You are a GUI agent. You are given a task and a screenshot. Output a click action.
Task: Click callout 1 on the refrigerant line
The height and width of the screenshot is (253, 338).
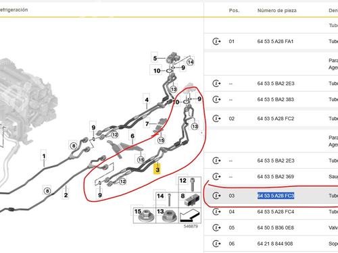click(x=44, y=156)
